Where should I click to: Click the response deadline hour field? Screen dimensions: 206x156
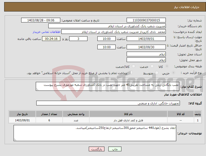pyautogui.click(x=107, y=39)
